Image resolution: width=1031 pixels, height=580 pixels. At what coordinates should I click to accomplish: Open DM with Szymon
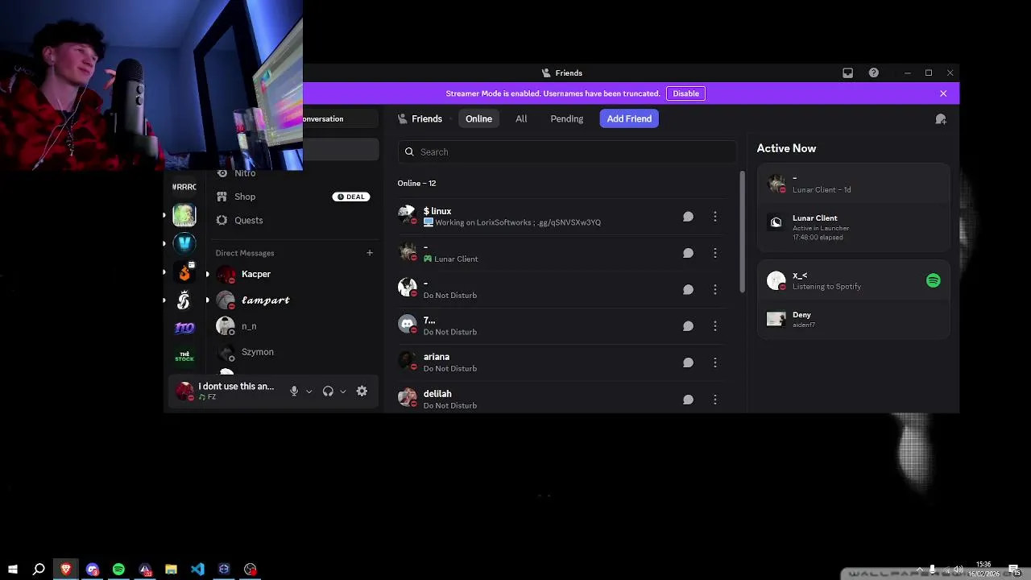(293, 352)
